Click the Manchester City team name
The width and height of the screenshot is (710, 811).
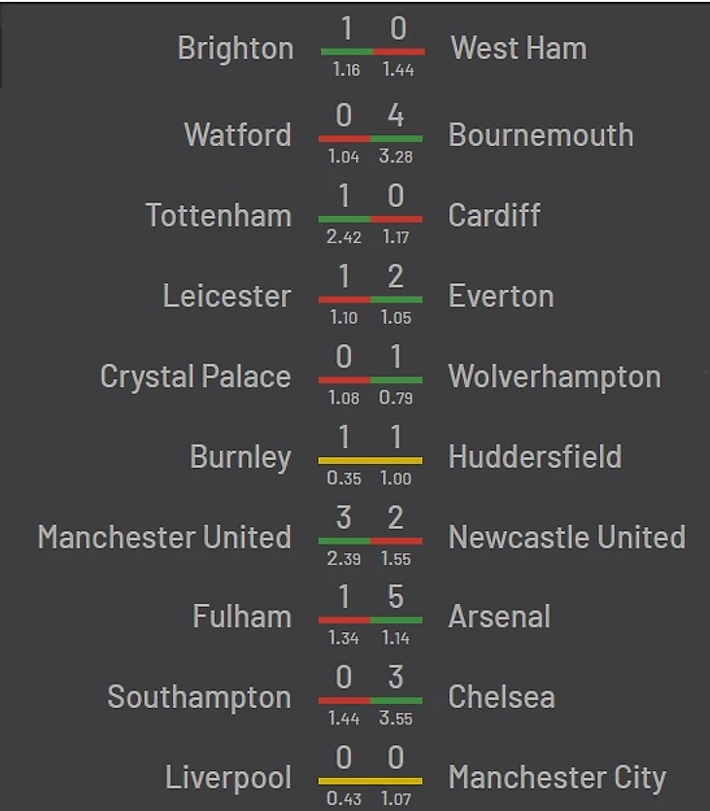tap(557, 778)
